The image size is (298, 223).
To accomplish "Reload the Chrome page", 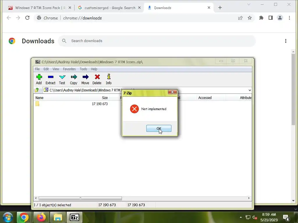I will pyautogui.click(x=27, y=18).
